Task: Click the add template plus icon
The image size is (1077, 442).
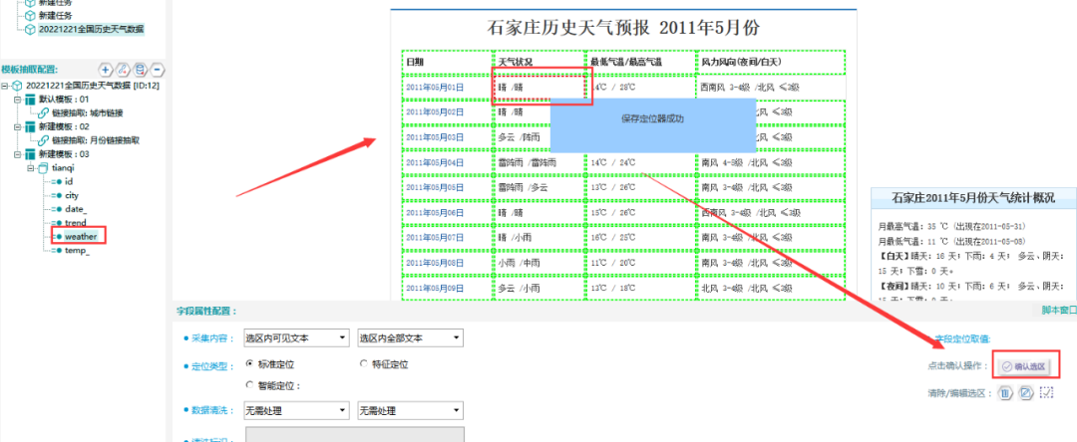Action: [x=107, y=69]
